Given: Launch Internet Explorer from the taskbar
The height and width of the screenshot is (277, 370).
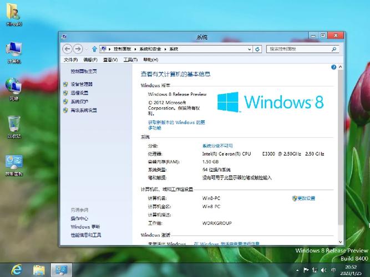Looking at the screenshot, I should [x=17, y=270].
